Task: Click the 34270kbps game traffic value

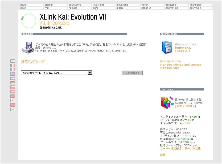Action: [x=187, y=142]
